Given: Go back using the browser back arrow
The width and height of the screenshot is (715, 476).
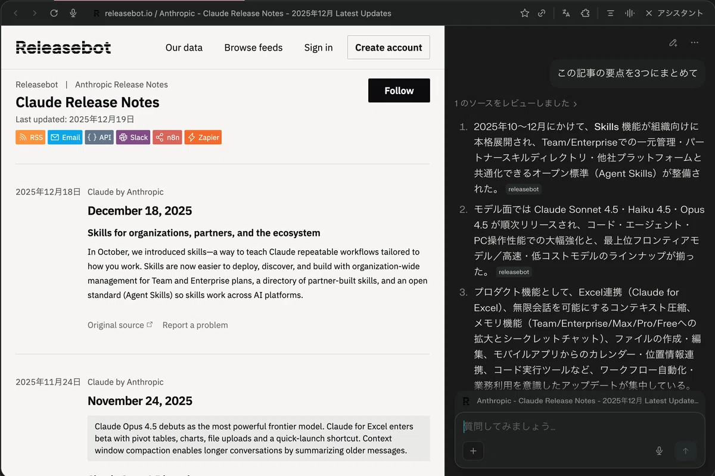Looking at the screenshot, I should pyautogui.click(x=16, y=13).
